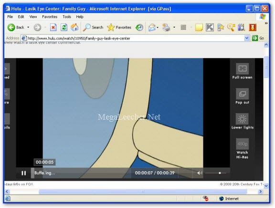
Task: Switch video to Full screen
Action: 242,71
